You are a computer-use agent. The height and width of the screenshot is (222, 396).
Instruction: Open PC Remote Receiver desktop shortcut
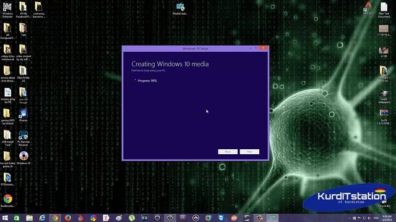pos(24,138)
